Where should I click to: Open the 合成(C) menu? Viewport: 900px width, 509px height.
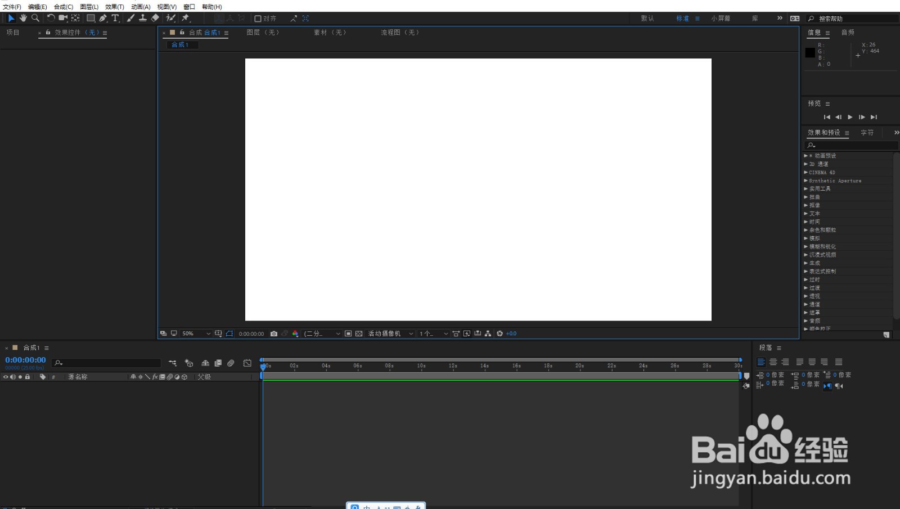tap(64, 7)
